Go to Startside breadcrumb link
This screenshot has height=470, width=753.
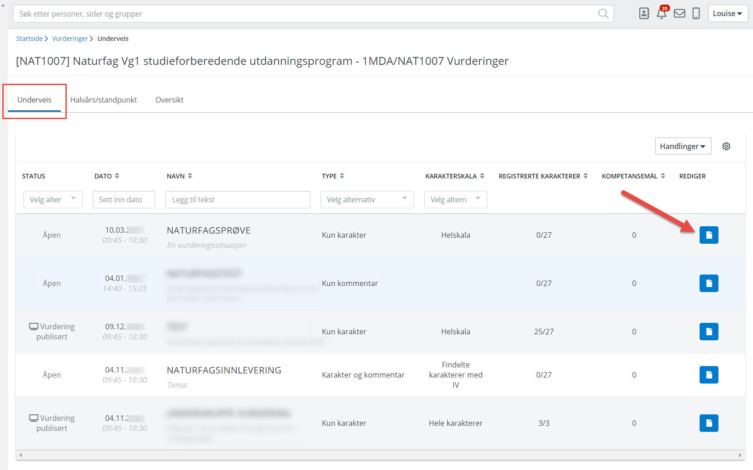[x=29, y=39]
